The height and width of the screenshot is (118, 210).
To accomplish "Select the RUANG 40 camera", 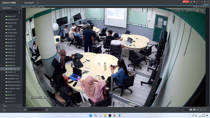I will [11, 56].
